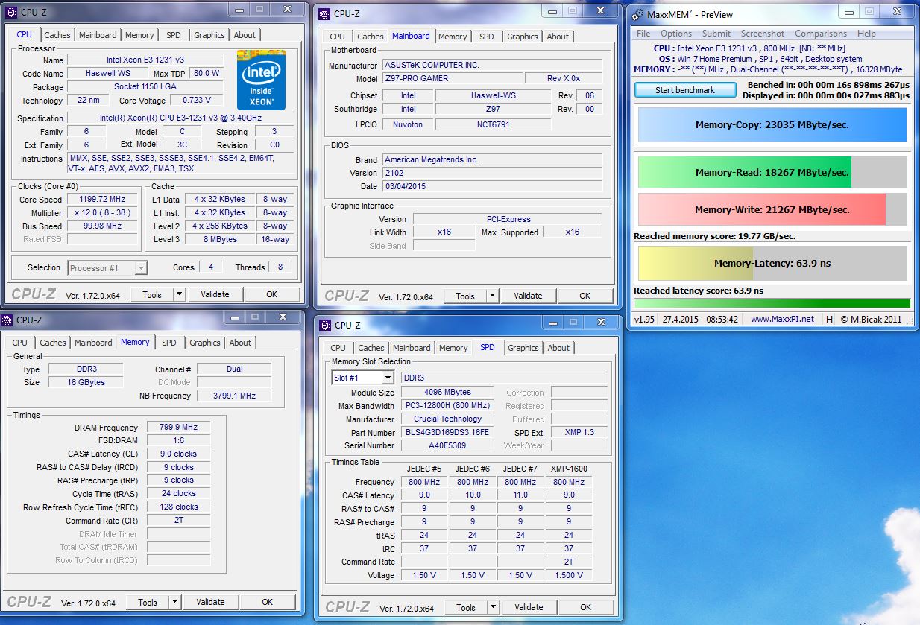Screen dimensions: 920x625
Task: Select the About tab in the Mainboard window
Action: pyautogui.click(x=558, y=37)
